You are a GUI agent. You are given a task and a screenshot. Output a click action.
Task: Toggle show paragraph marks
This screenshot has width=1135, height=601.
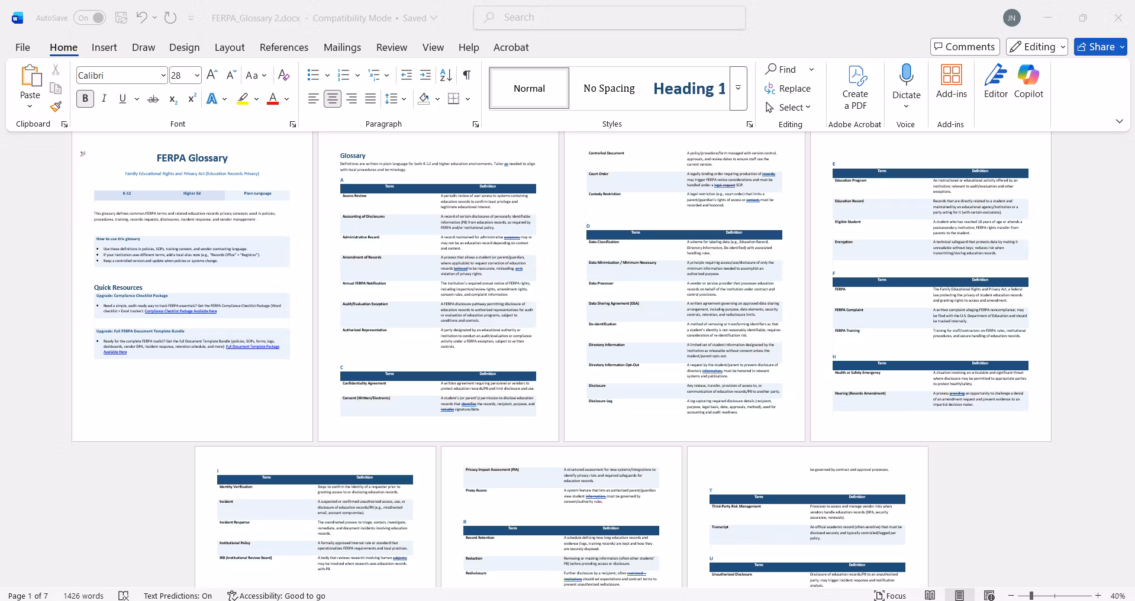click(467, 75)
